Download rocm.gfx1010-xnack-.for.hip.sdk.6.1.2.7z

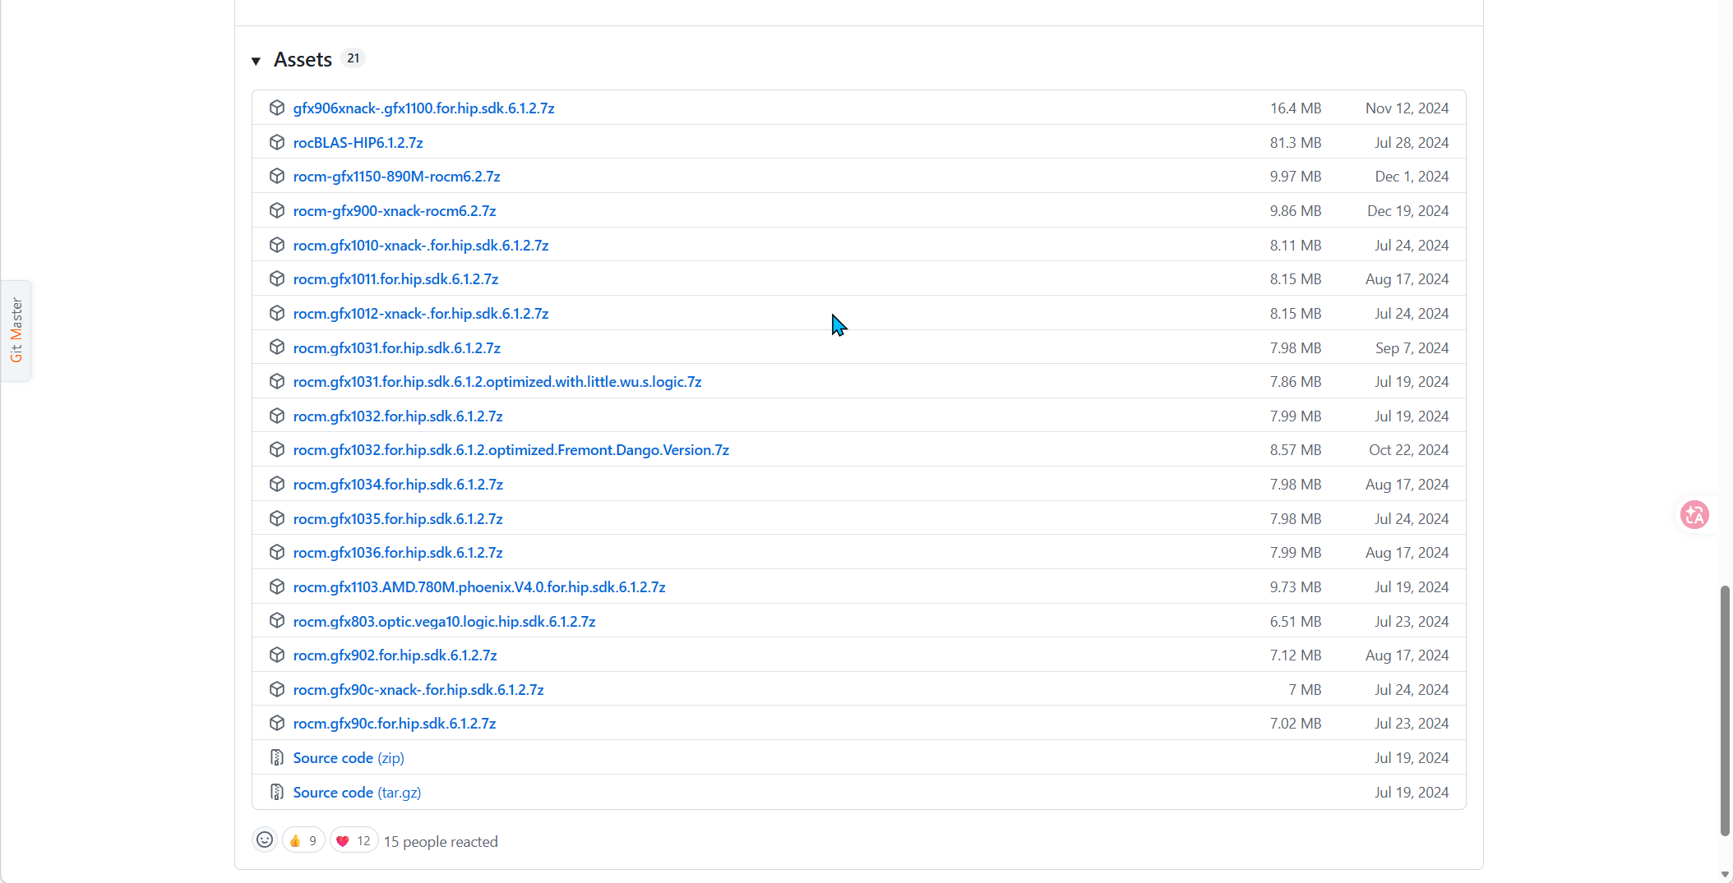click(x=421, y=245)
